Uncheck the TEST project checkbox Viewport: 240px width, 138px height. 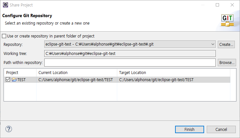click(8, 80)
